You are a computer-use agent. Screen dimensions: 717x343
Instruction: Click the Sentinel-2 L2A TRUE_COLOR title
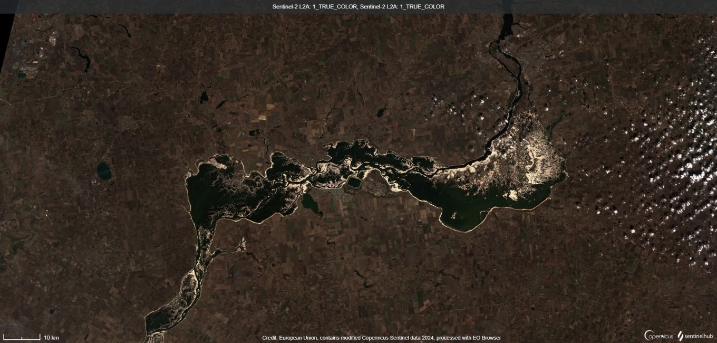click(x=358, y=6)
